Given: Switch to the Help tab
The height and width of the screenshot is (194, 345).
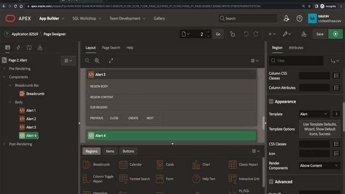Looking at the screenshot, I should pyautogui.click(x=130, y=48).
